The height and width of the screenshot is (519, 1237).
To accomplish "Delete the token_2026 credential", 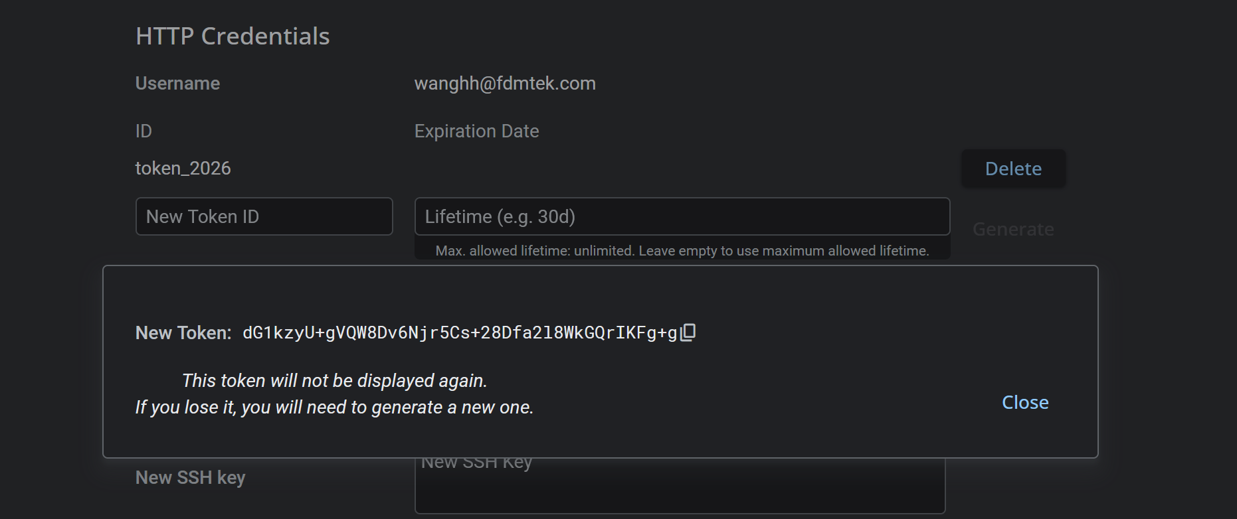I will pyautogui.click(x=1012, y=169).
